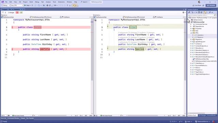Viewport: 218px width, 123px height.
Task: Expand Connected Services node
Action: coord(191,24)
